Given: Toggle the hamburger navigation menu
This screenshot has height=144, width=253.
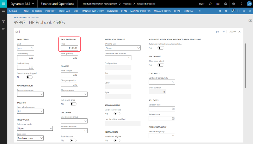Looking at the screenshot, I should pyautogui.click(x=3, y=11).
